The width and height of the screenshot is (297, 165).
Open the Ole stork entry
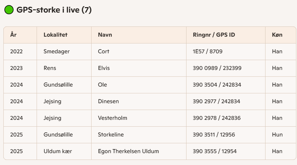tap(102, 85)
